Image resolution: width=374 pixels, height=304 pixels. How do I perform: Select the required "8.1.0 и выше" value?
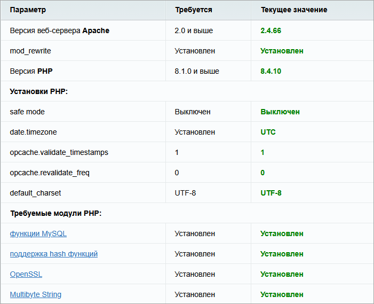196,71
